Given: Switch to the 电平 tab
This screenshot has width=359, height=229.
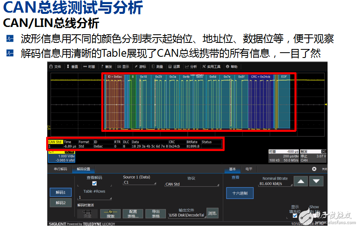Looking at the screenshot, I should click(x=249, y=169).
